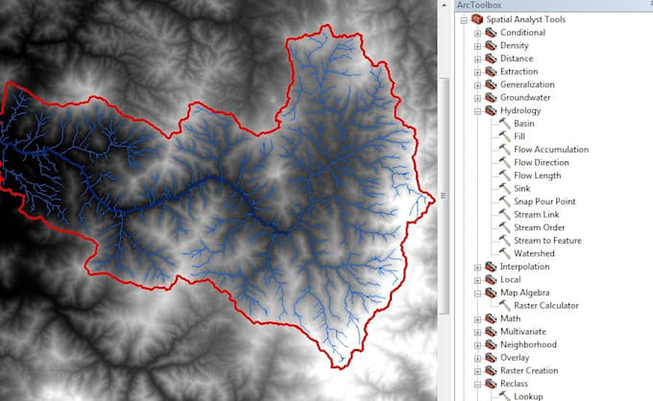Collapse the Spatial Analyst Tools toolbox
The width and height of the screenshot is (653, 401).
(x=464, y=20)
